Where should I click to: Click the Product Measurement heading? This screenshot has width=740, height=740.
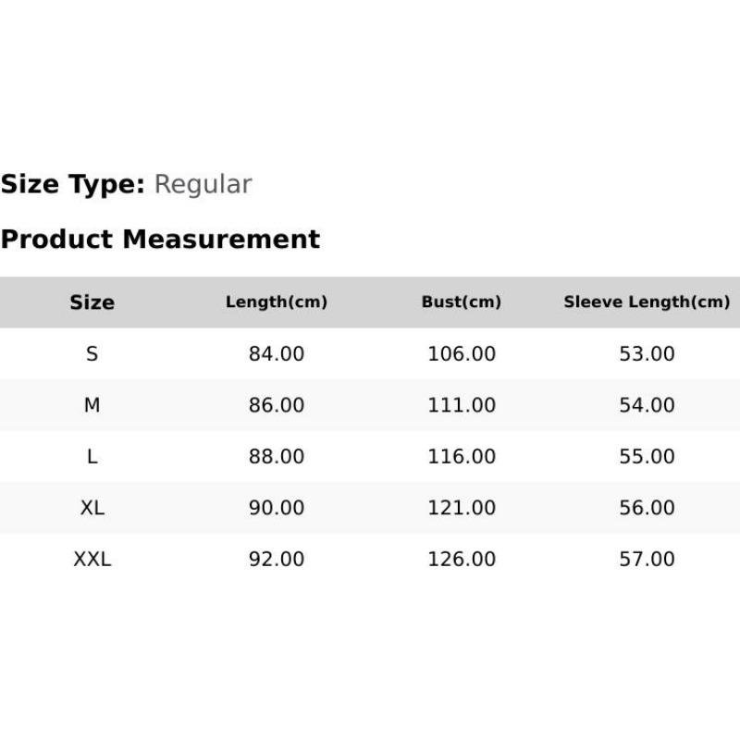[x=160, y=239]
